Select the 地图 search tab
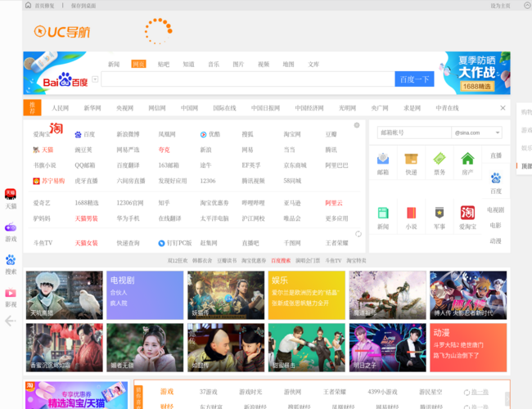Screen dimensions: 532x409 coord(288,64)
